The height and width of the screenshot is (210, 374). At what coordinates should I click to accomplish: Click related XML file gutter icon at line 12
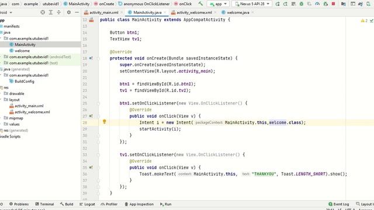(x=91, y=20)
